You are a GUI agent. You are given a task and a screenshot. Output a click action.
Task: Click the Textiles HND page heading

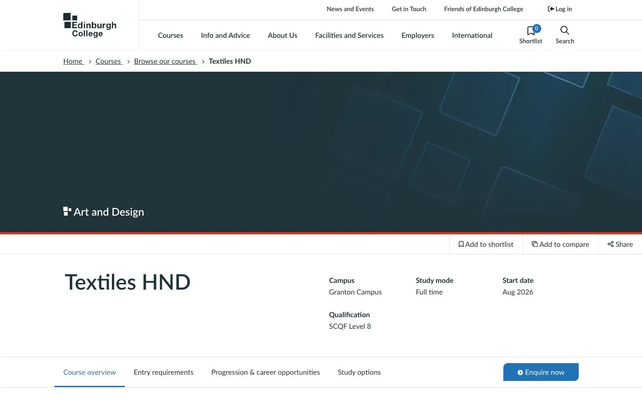(128, 282)
